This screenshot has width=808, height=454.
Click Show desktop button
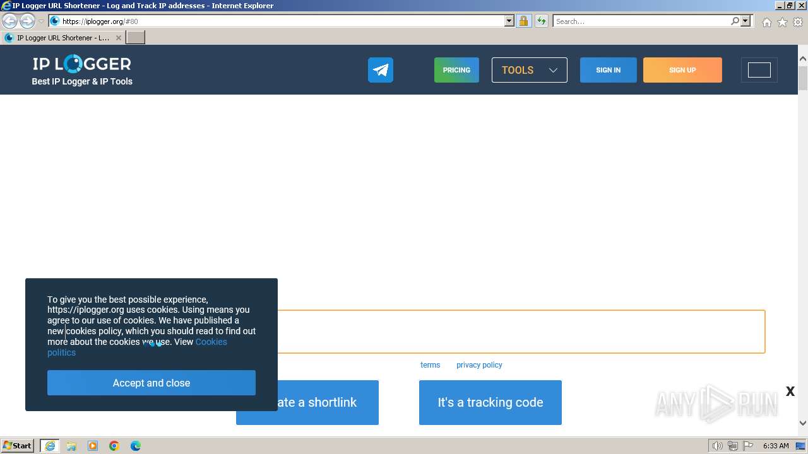[x=800, y=446]
